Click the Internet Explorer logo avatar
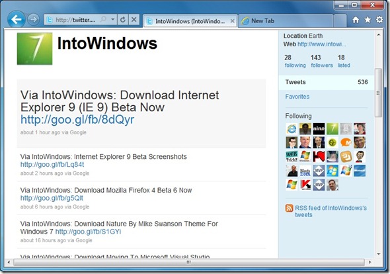Image resolution: width=390 pixels, height=274 pixels. pos(292,129)
